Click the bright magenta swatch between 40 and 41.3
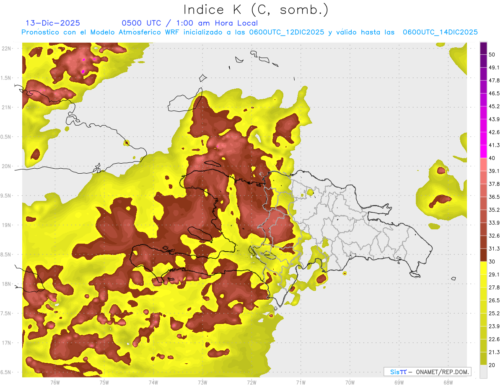The width and height of the screenshot is (503, 388). click(x=484, y=152)
